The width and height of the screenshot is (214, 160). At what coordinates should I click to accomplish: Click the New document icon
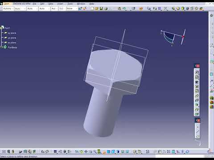click(x=92, y=8)
